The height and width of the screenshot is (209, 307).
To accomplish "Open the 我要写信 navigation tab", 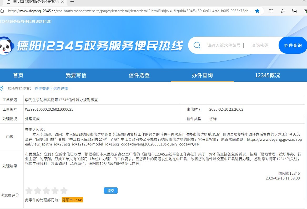I will coord(76,75).
